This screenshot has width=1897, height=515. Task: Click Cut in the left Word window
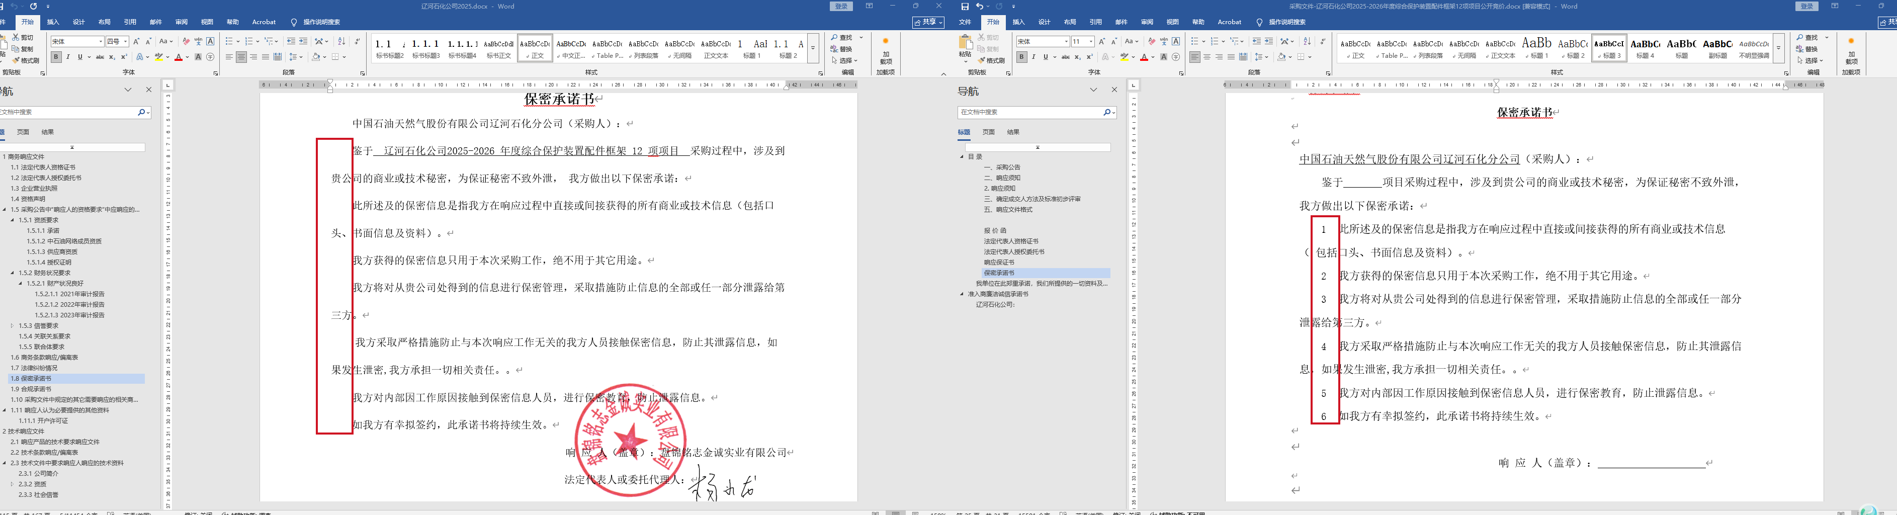23,38
